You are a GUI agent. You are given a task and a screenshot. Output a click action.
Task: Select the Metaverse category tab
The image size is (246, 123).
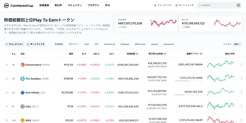[109, 44]
